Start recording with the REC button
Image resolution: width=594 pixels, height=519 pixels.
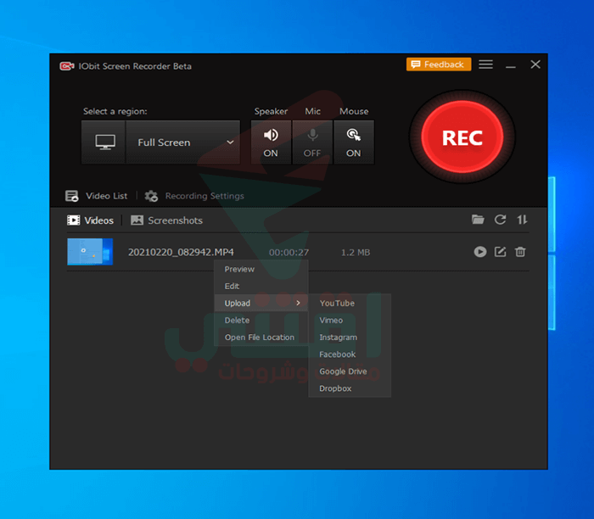(462, 137)
